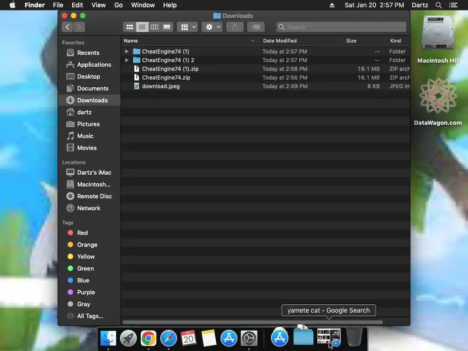468x351 pixels.
Task: Open dartz home folder in sidebar
Action: (89, 112)
